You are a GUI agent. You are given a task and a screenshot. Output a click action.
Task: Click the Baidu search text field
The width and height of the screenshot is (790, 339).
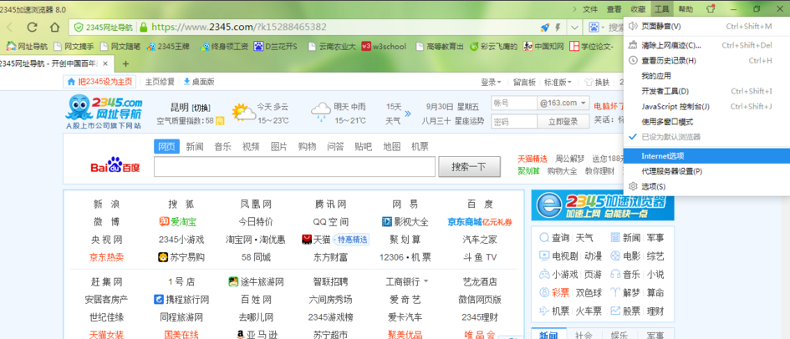click(x=294, y=167)
